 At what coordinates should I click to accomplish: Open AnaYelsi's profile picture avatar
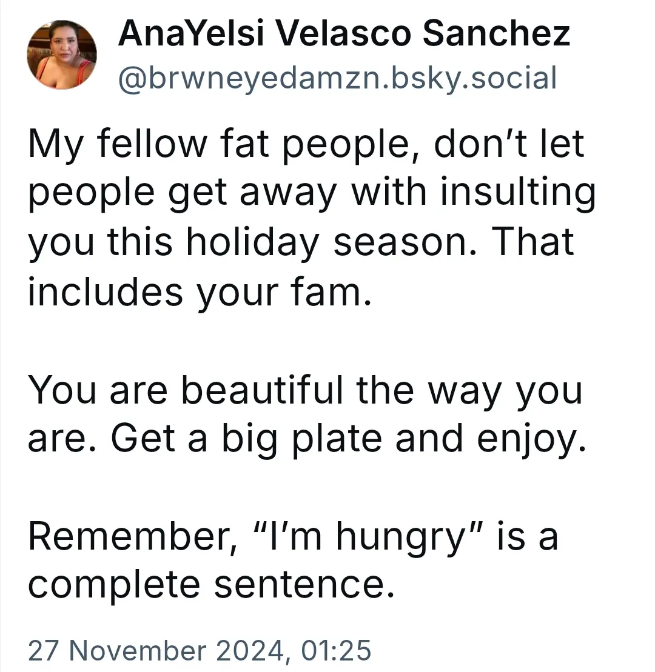[62, 55]
